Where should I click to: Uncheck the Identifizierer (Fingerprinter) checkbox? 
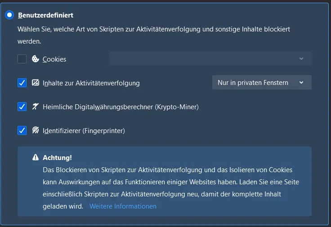click(x=22, y=130)
